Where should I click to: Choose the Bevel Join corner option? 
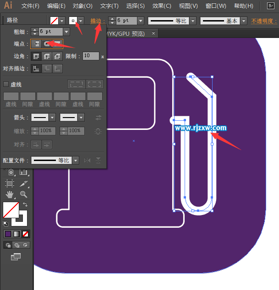[57, 56]
